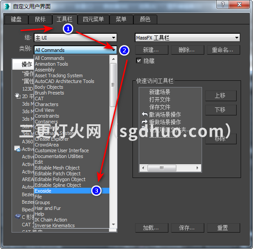Click the 下移 button
The height and width of the screenshot is (249, 253).
221,110
